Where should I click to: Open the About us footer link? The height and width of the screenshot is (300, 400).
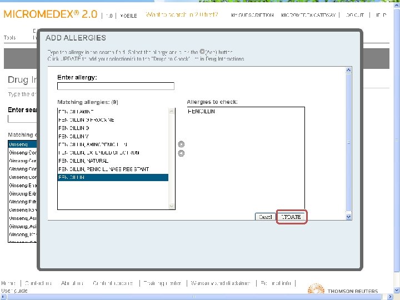(72, 283)
